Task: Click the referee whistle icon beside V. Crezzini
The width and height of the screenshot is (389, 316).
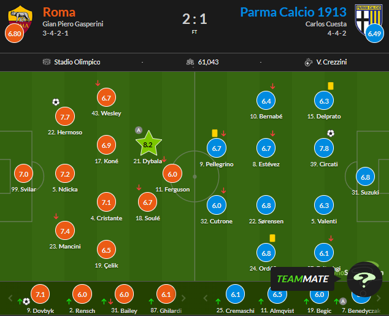Action: (x=308, y=62)
